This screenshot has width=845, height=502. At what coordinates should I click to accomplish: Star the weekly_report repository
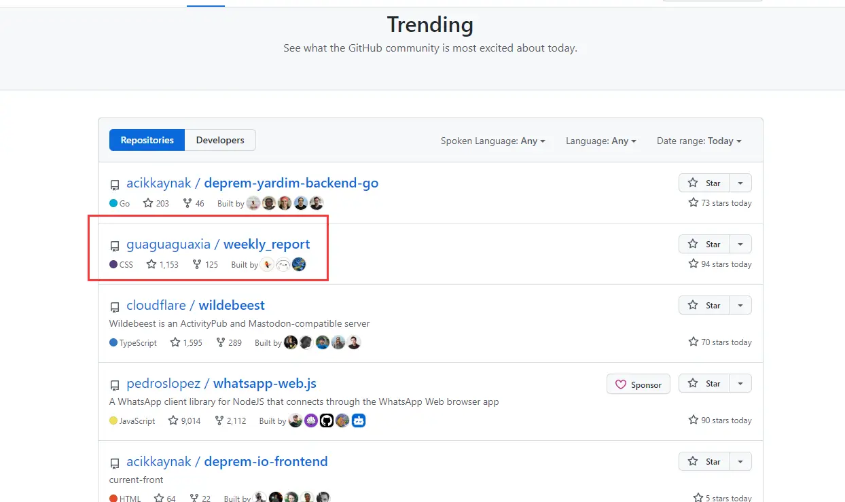(x=704, y=244)
